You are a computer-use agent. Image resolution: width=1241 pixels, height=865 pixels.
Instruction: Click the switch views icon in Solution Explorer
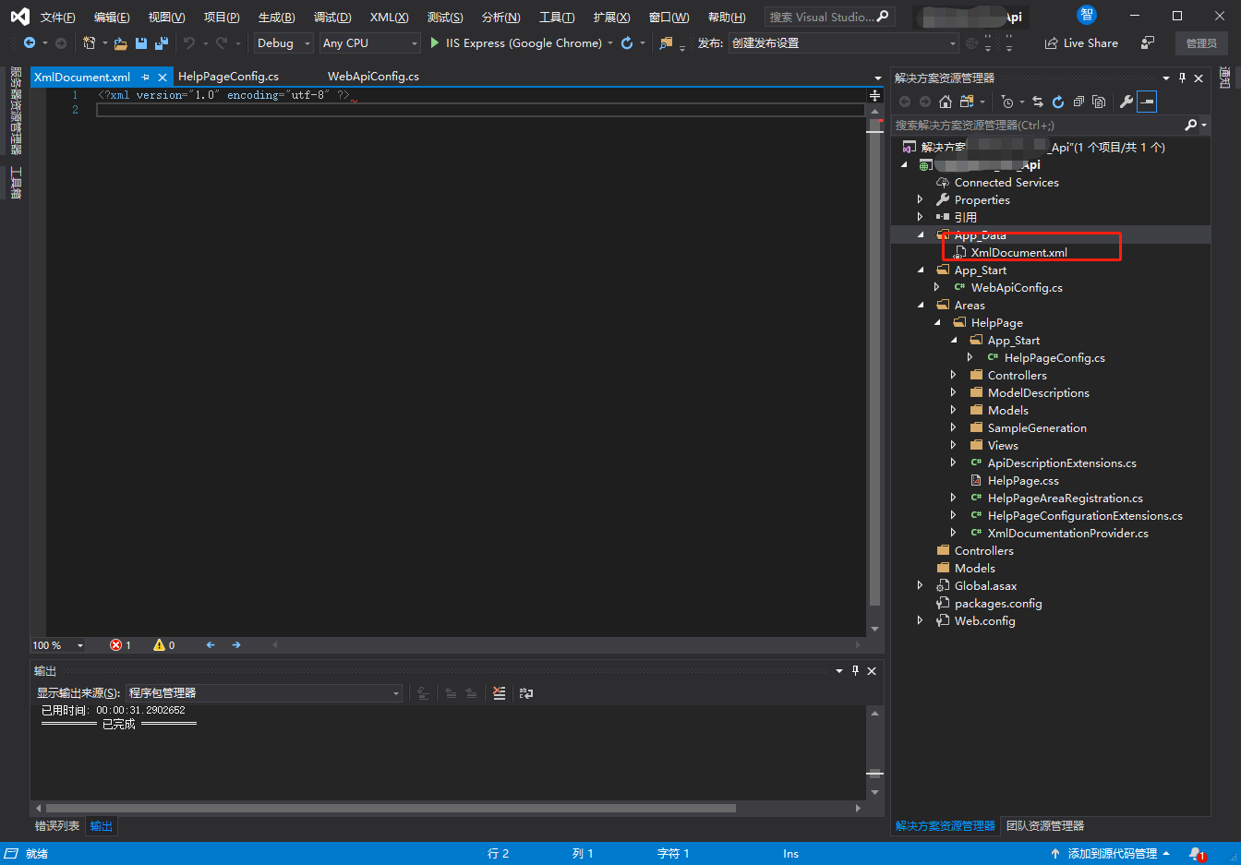click(967, 102)
